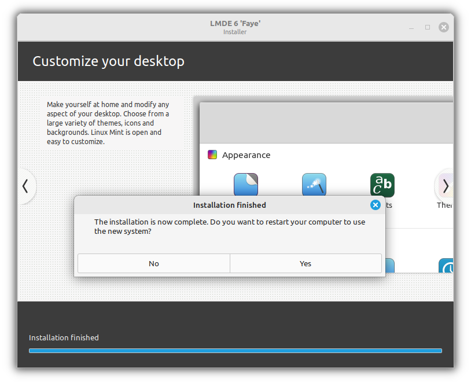
Task: Minimize the installer window
Action: (411, 27)
